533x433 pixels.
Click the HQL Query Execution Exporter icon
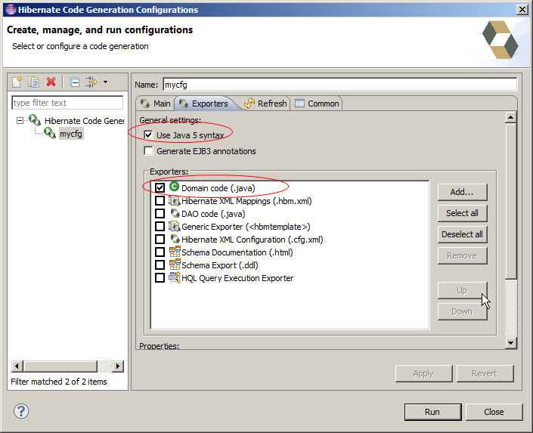175,277
